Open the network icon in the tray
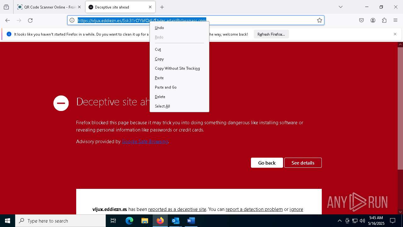Image resolution: width=403 pixels, height=227 pixels. 355,221
